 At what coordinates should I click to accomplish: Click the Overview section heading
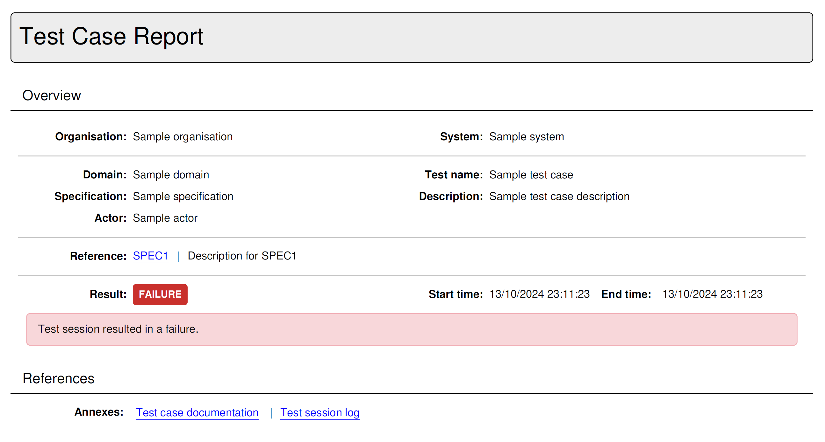(52, 95)
